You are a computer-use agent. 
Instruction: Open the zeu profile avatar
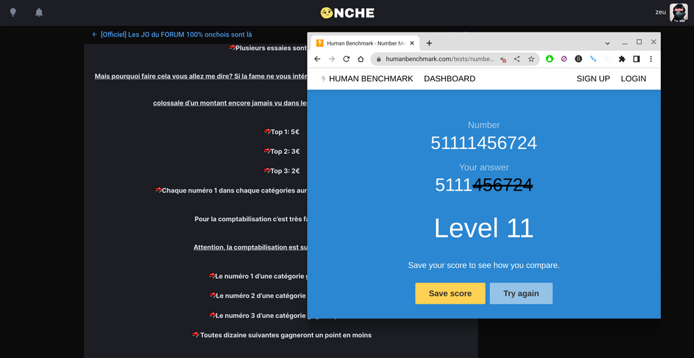tap(678, 12)
